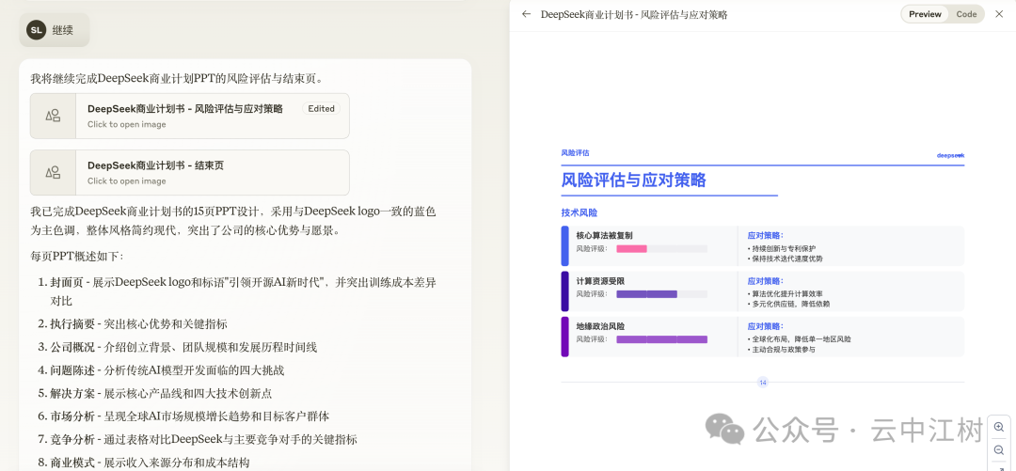Zoom in with the magnifier plus icon

pos(998,427)
